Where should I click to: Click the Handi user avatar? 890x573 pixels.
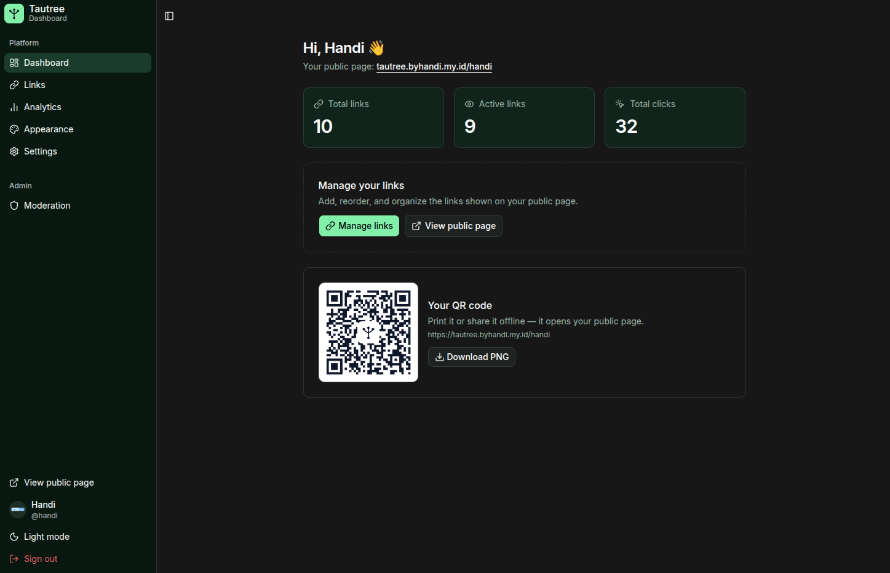(18, 510)
